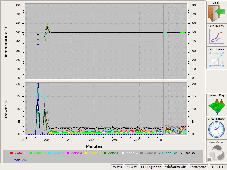
Task: Click the *defaults.efi* filename field
Action: click(176, 167)
